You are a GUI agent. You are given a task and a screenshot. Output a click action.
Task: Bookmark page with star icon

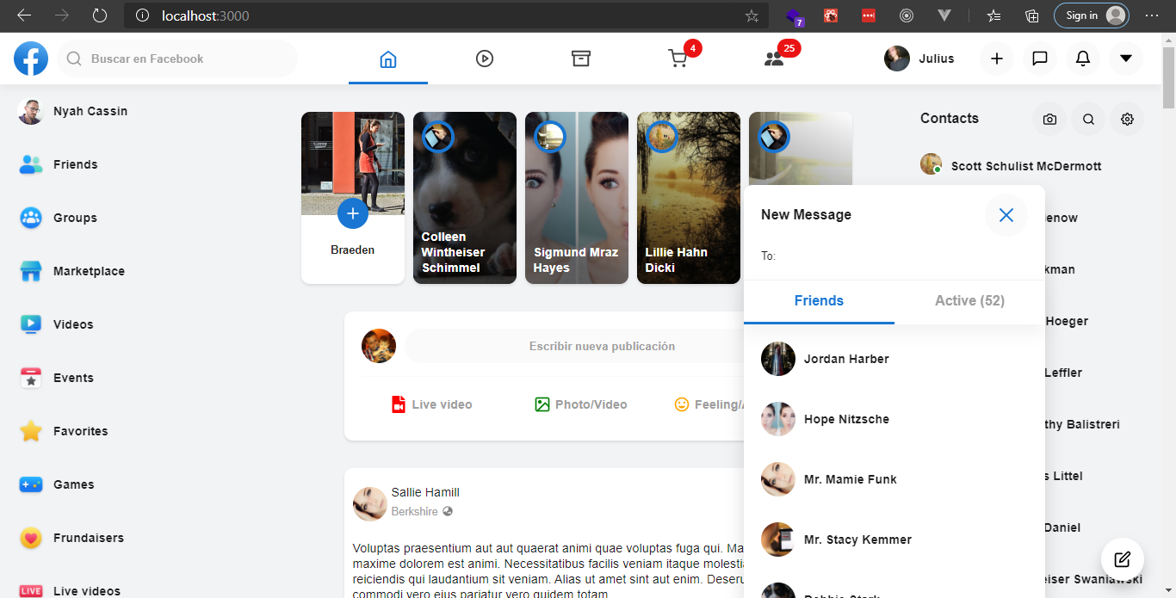[752, 15]
